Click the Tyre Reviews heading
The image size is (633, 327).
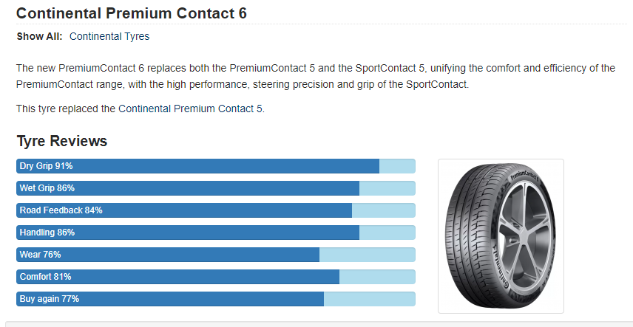coord(62,141)
